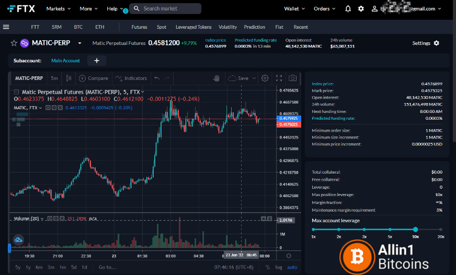Click the Search market field
This screenshot has width=456, height=275.
point(165,9)
